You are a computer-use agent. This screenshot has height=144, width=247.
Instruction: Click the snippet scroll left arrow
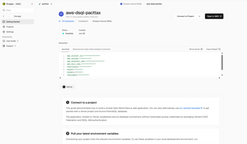(60, 78)
